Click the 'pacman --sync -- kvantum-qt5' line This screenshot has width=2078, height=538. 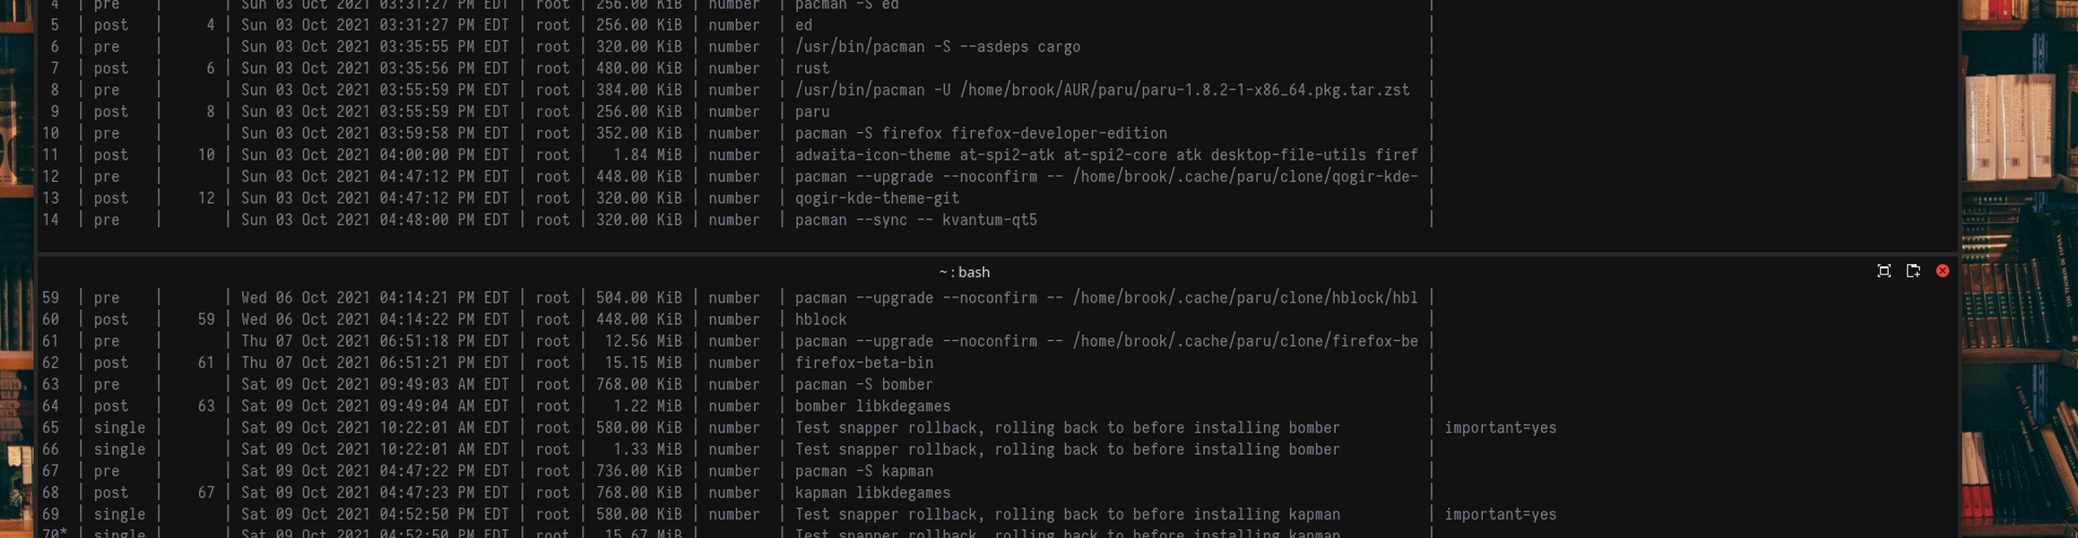coord(916,219)
